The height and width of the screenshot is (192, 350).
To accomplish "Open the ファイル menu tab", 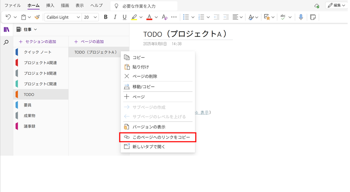I will pos(13,5).
